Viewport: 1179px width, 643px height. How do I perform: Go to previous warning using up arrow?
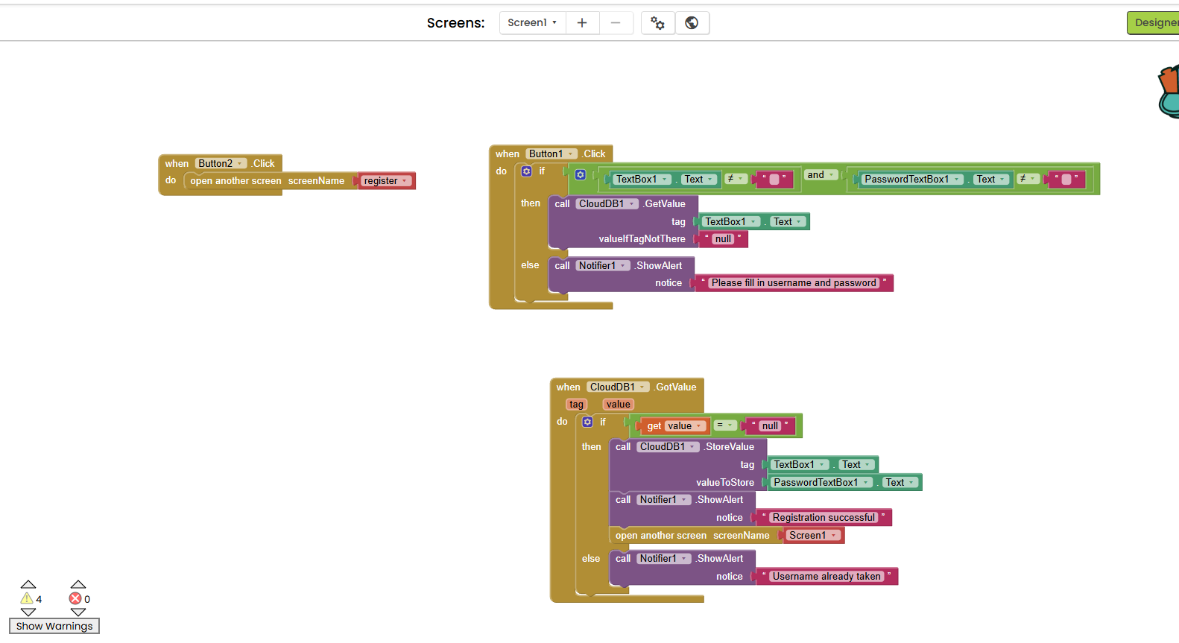(28, 585)
